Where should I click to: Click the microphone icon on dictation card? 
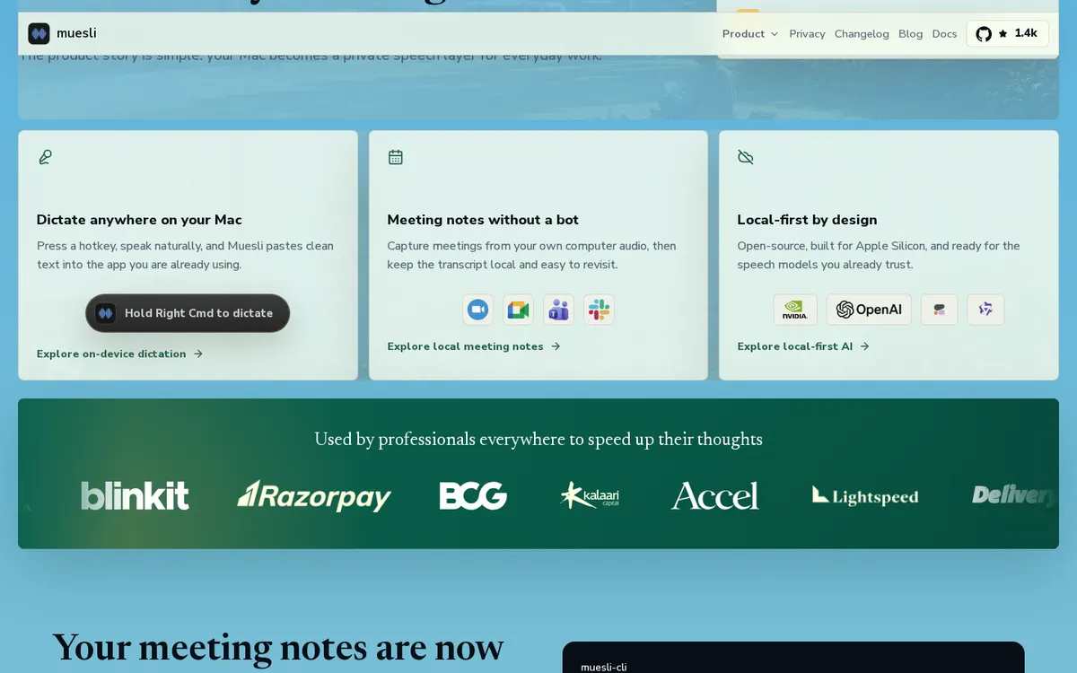[x=45, y=157]
